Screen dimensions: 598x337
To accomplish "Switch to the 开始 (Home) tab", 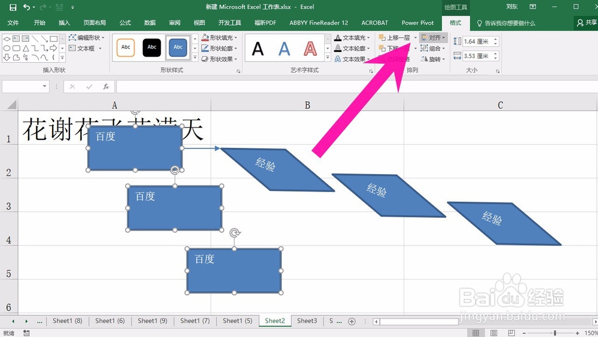I will pos(39,23).
